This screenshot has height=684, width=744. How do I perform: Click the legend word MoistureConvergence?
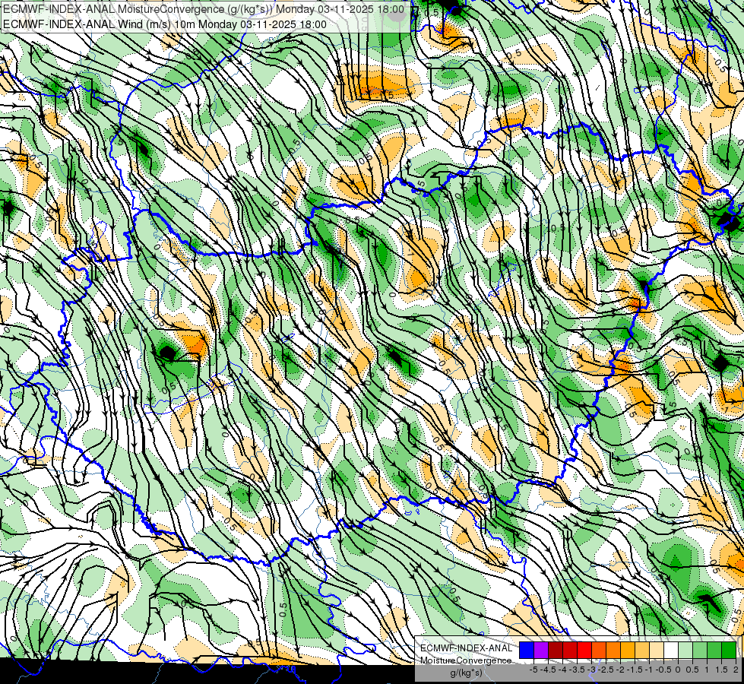tap(465, 660)
